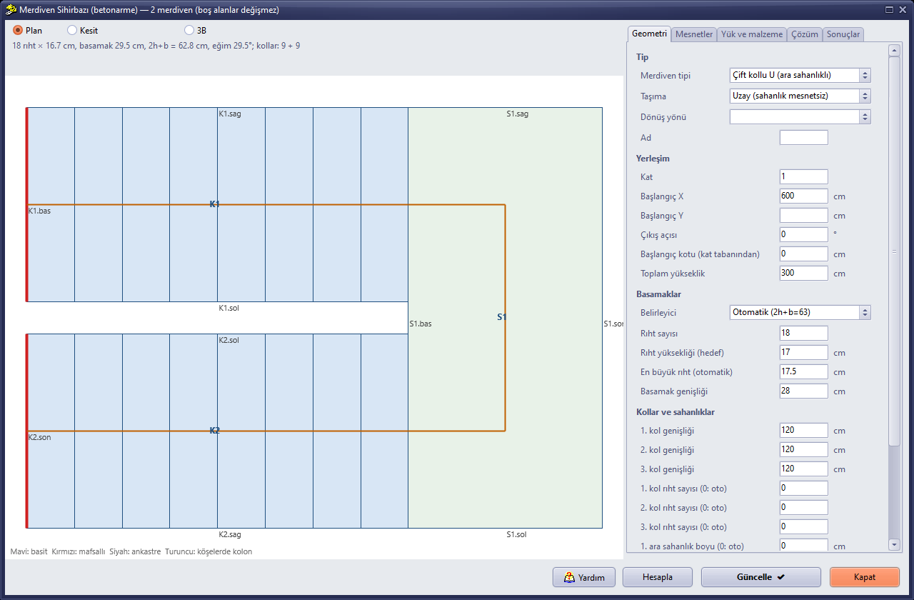Click the 2. kol rıht sayısı field
This screenshot has width=914, height=600.
click(x=804, y=507)
